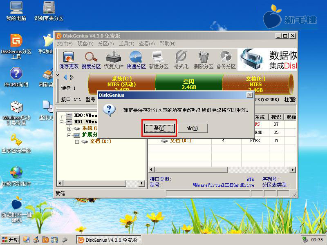Click the 删除分区 trash can icon
Viewport: 327px width, 245px height.
(x=204, y=60)
